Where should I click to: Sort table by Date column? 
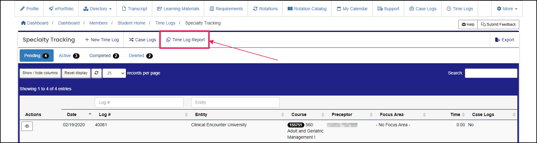77,114
